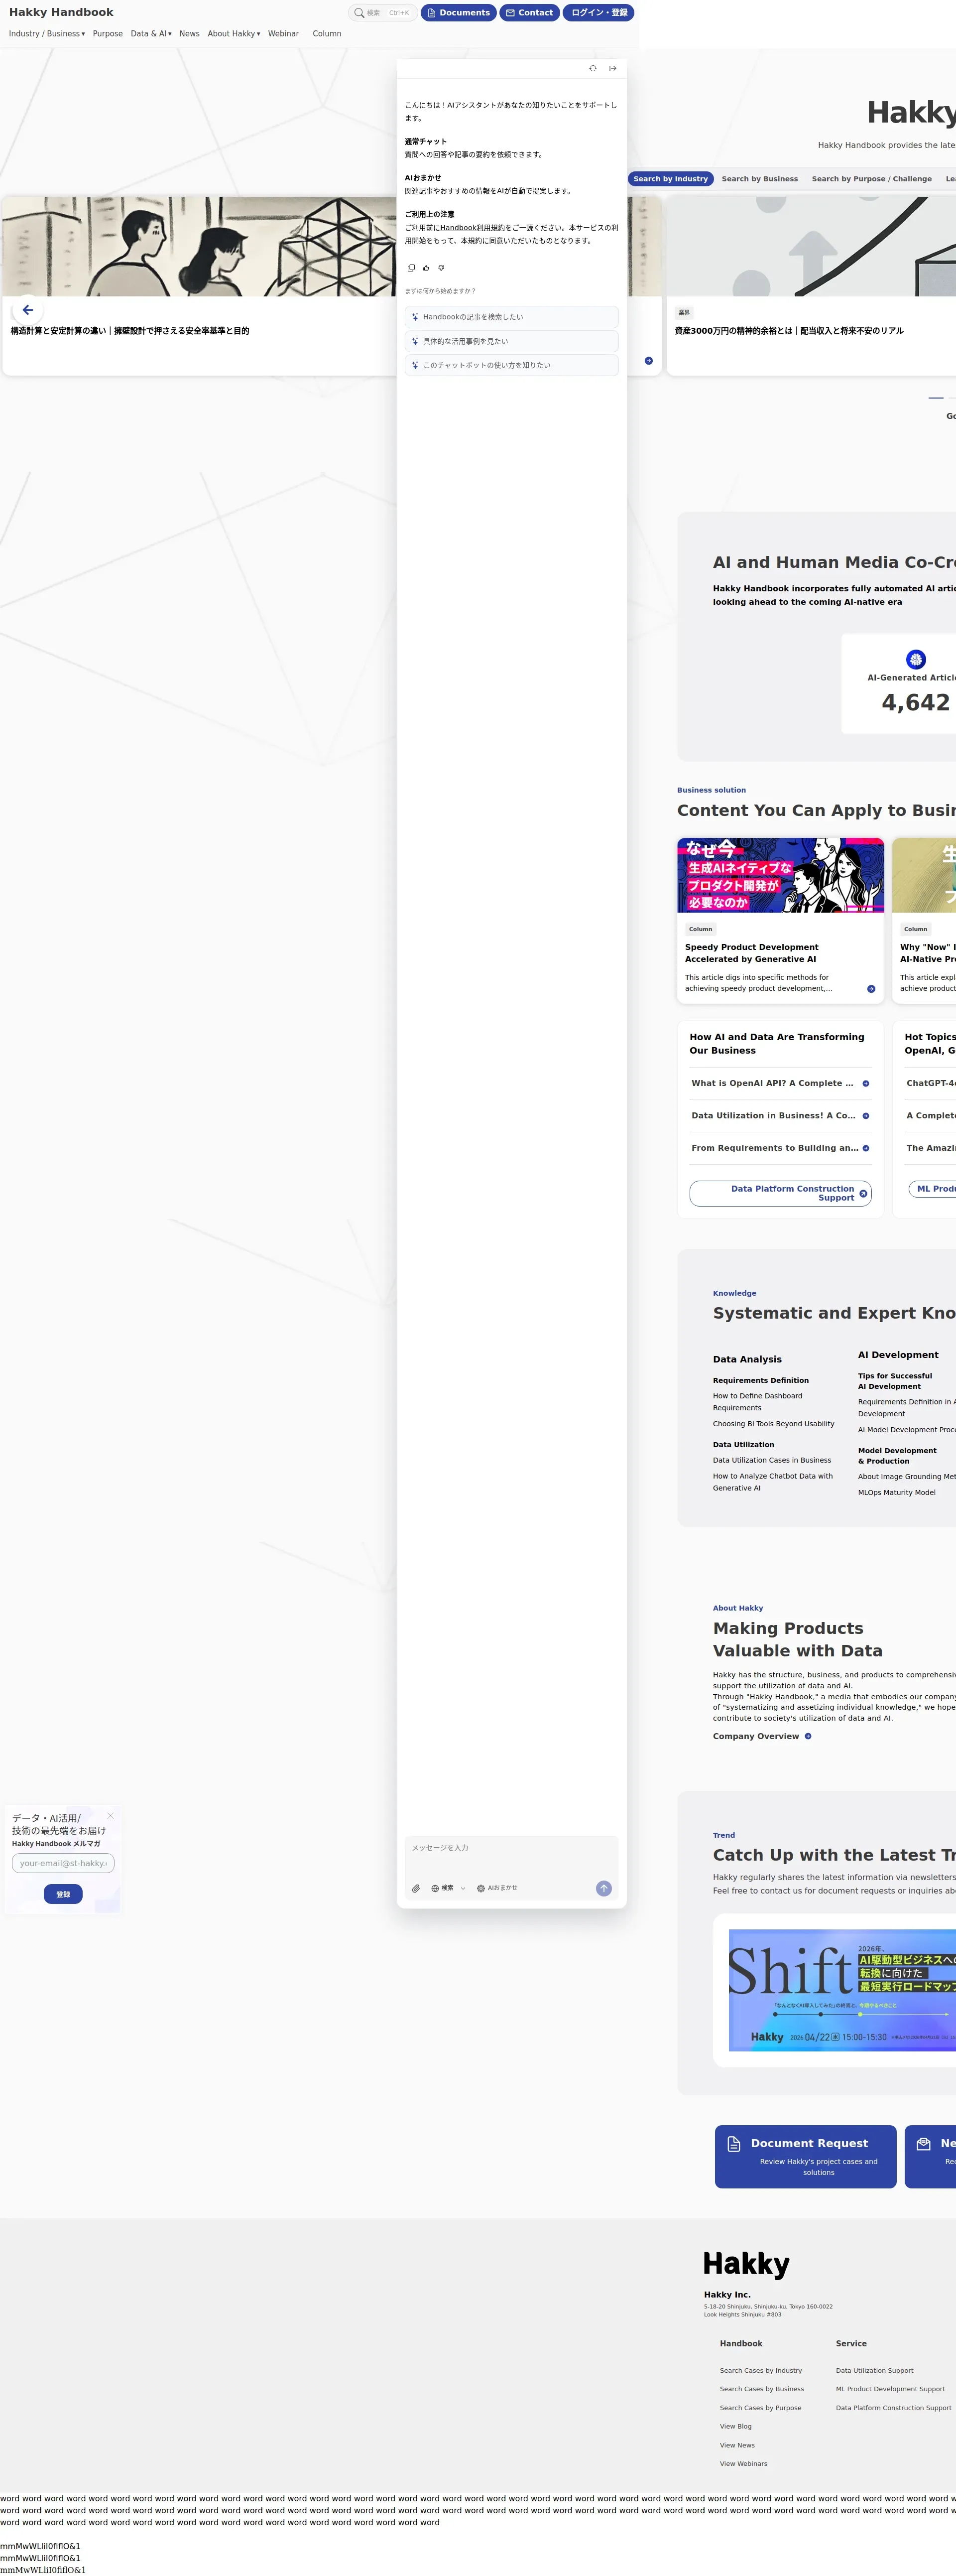Click '具体的な活用事例を見たい' suggestion

tap(512, 341)
